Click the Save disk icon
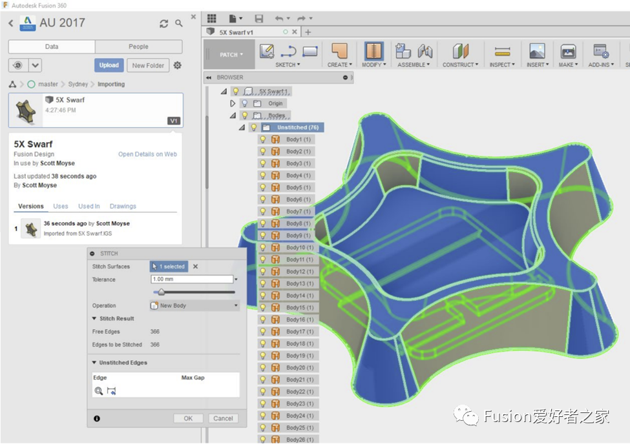The width and height of the screenshot is (630, 444). tap(259, 19)
